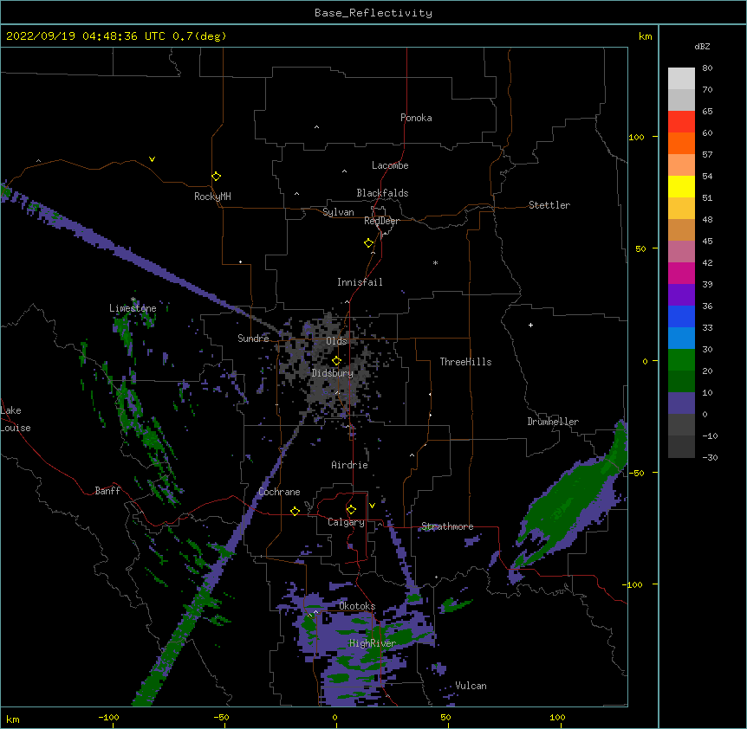Select the orange 57-60 dBZ legend swatch
Screen dimensions: 747x729
pos(681,143)
